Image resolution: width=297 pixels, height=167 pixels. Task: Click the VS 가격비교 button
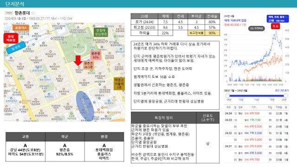point(257,29)
